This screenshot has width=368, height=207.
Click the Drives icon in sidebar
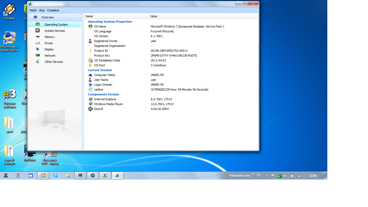pos(38,43)
